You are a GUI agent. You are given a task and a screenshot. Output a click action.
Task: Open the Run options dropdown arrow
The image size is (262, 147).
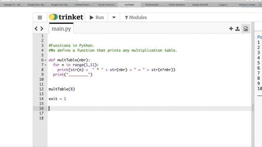(x=114, y=18)
